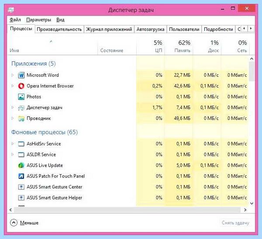Click the 7,4 МБ memory value
This screenshot has height=239, width=262.
[183, 108]
